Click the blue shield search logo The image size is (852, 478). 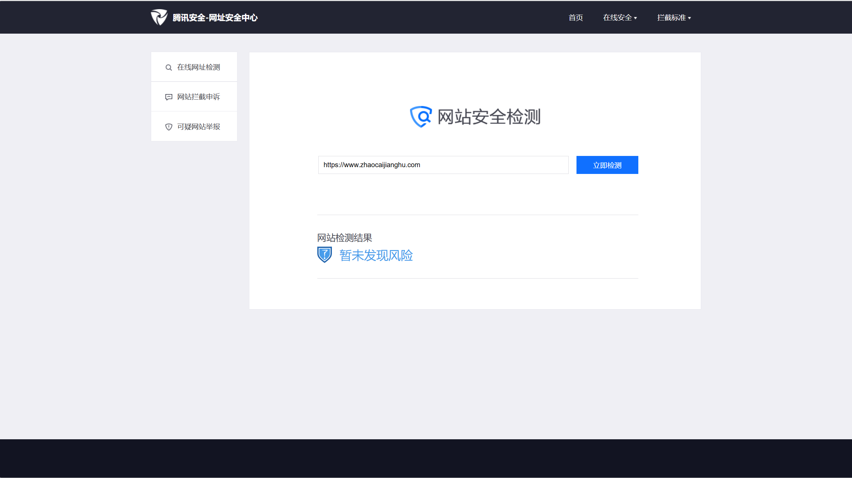click(x=421, y=117)
